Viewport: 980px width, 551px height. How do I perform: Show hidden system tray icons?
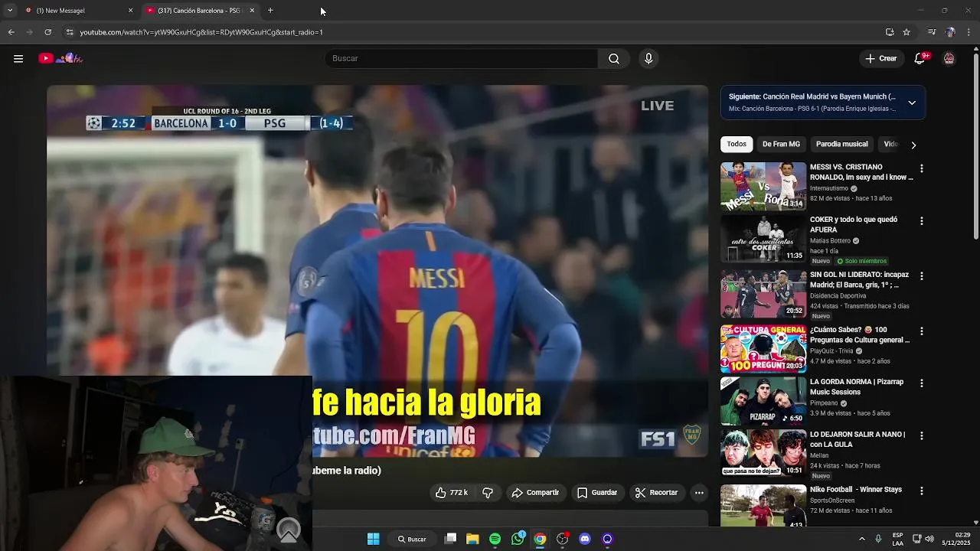(862, 539)
